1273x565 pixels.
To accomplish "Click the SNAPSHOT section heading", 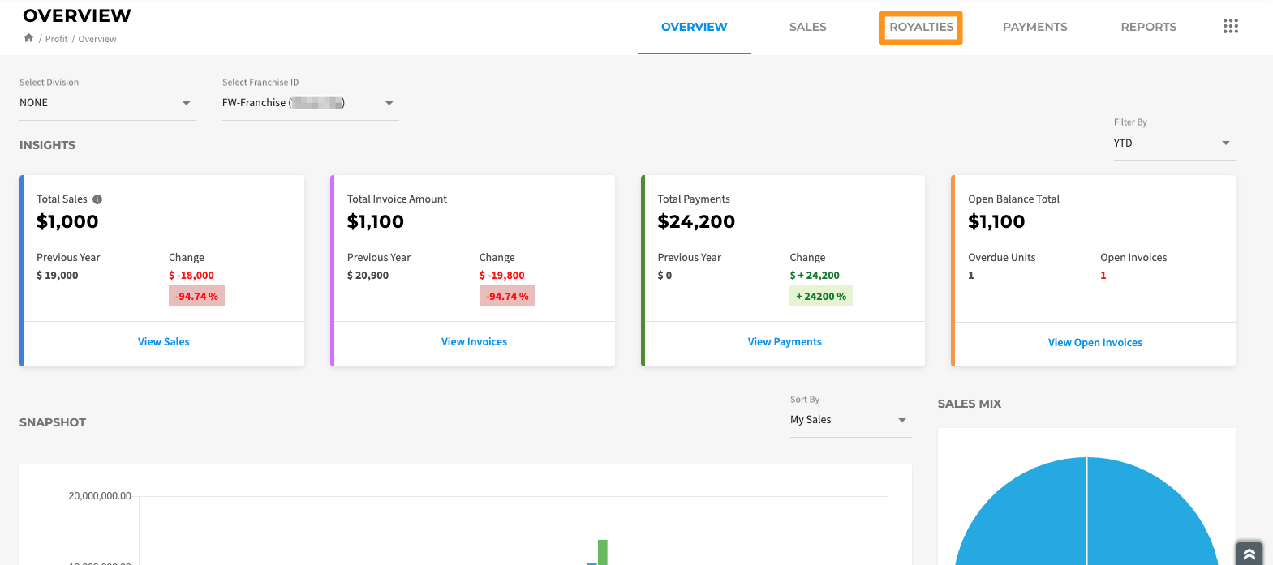I will [53, 422].
